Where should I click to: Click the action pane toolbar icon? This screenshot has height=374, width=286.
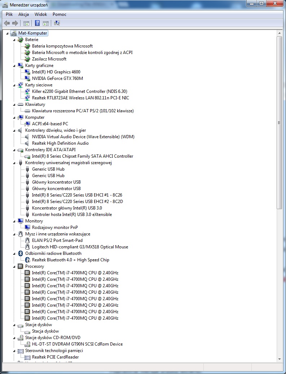(46, 23)
